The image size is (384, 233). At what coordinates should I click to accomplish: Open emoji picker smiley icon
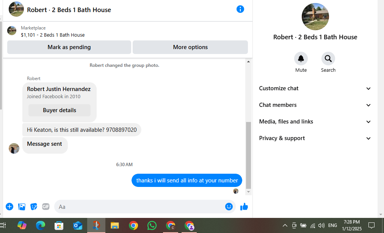pyautogui.click(x=229, y=207)
